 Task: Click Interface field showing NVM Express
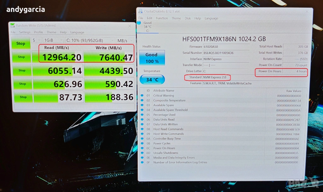226,59
